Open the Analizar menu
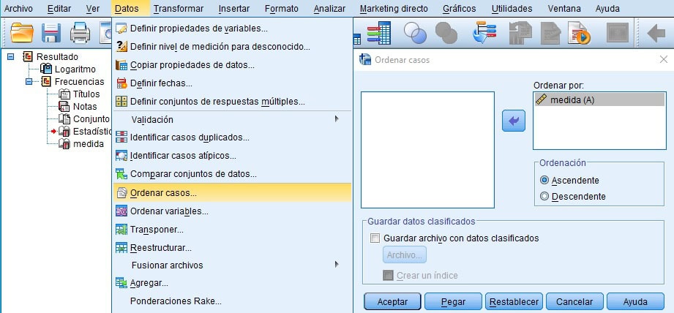674x313 pixels. pyautogui.click(x=330, y=9)
